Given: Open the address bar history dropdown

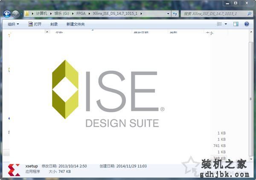Looking at the screenshot, I should tap(168, 14).
